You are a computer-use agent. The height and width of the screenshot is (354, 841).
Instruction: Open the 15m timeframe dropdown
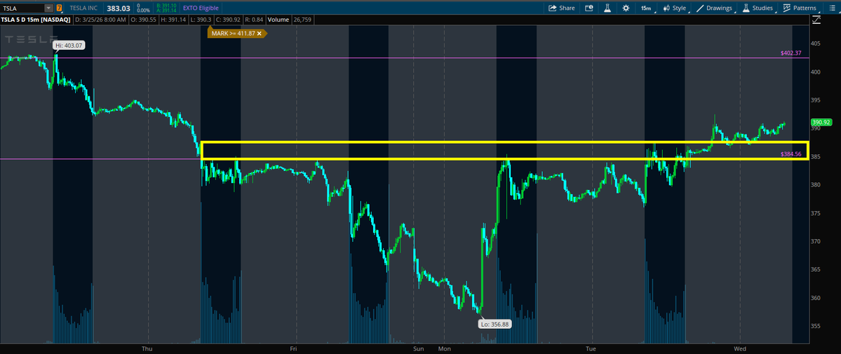(646, 8)
